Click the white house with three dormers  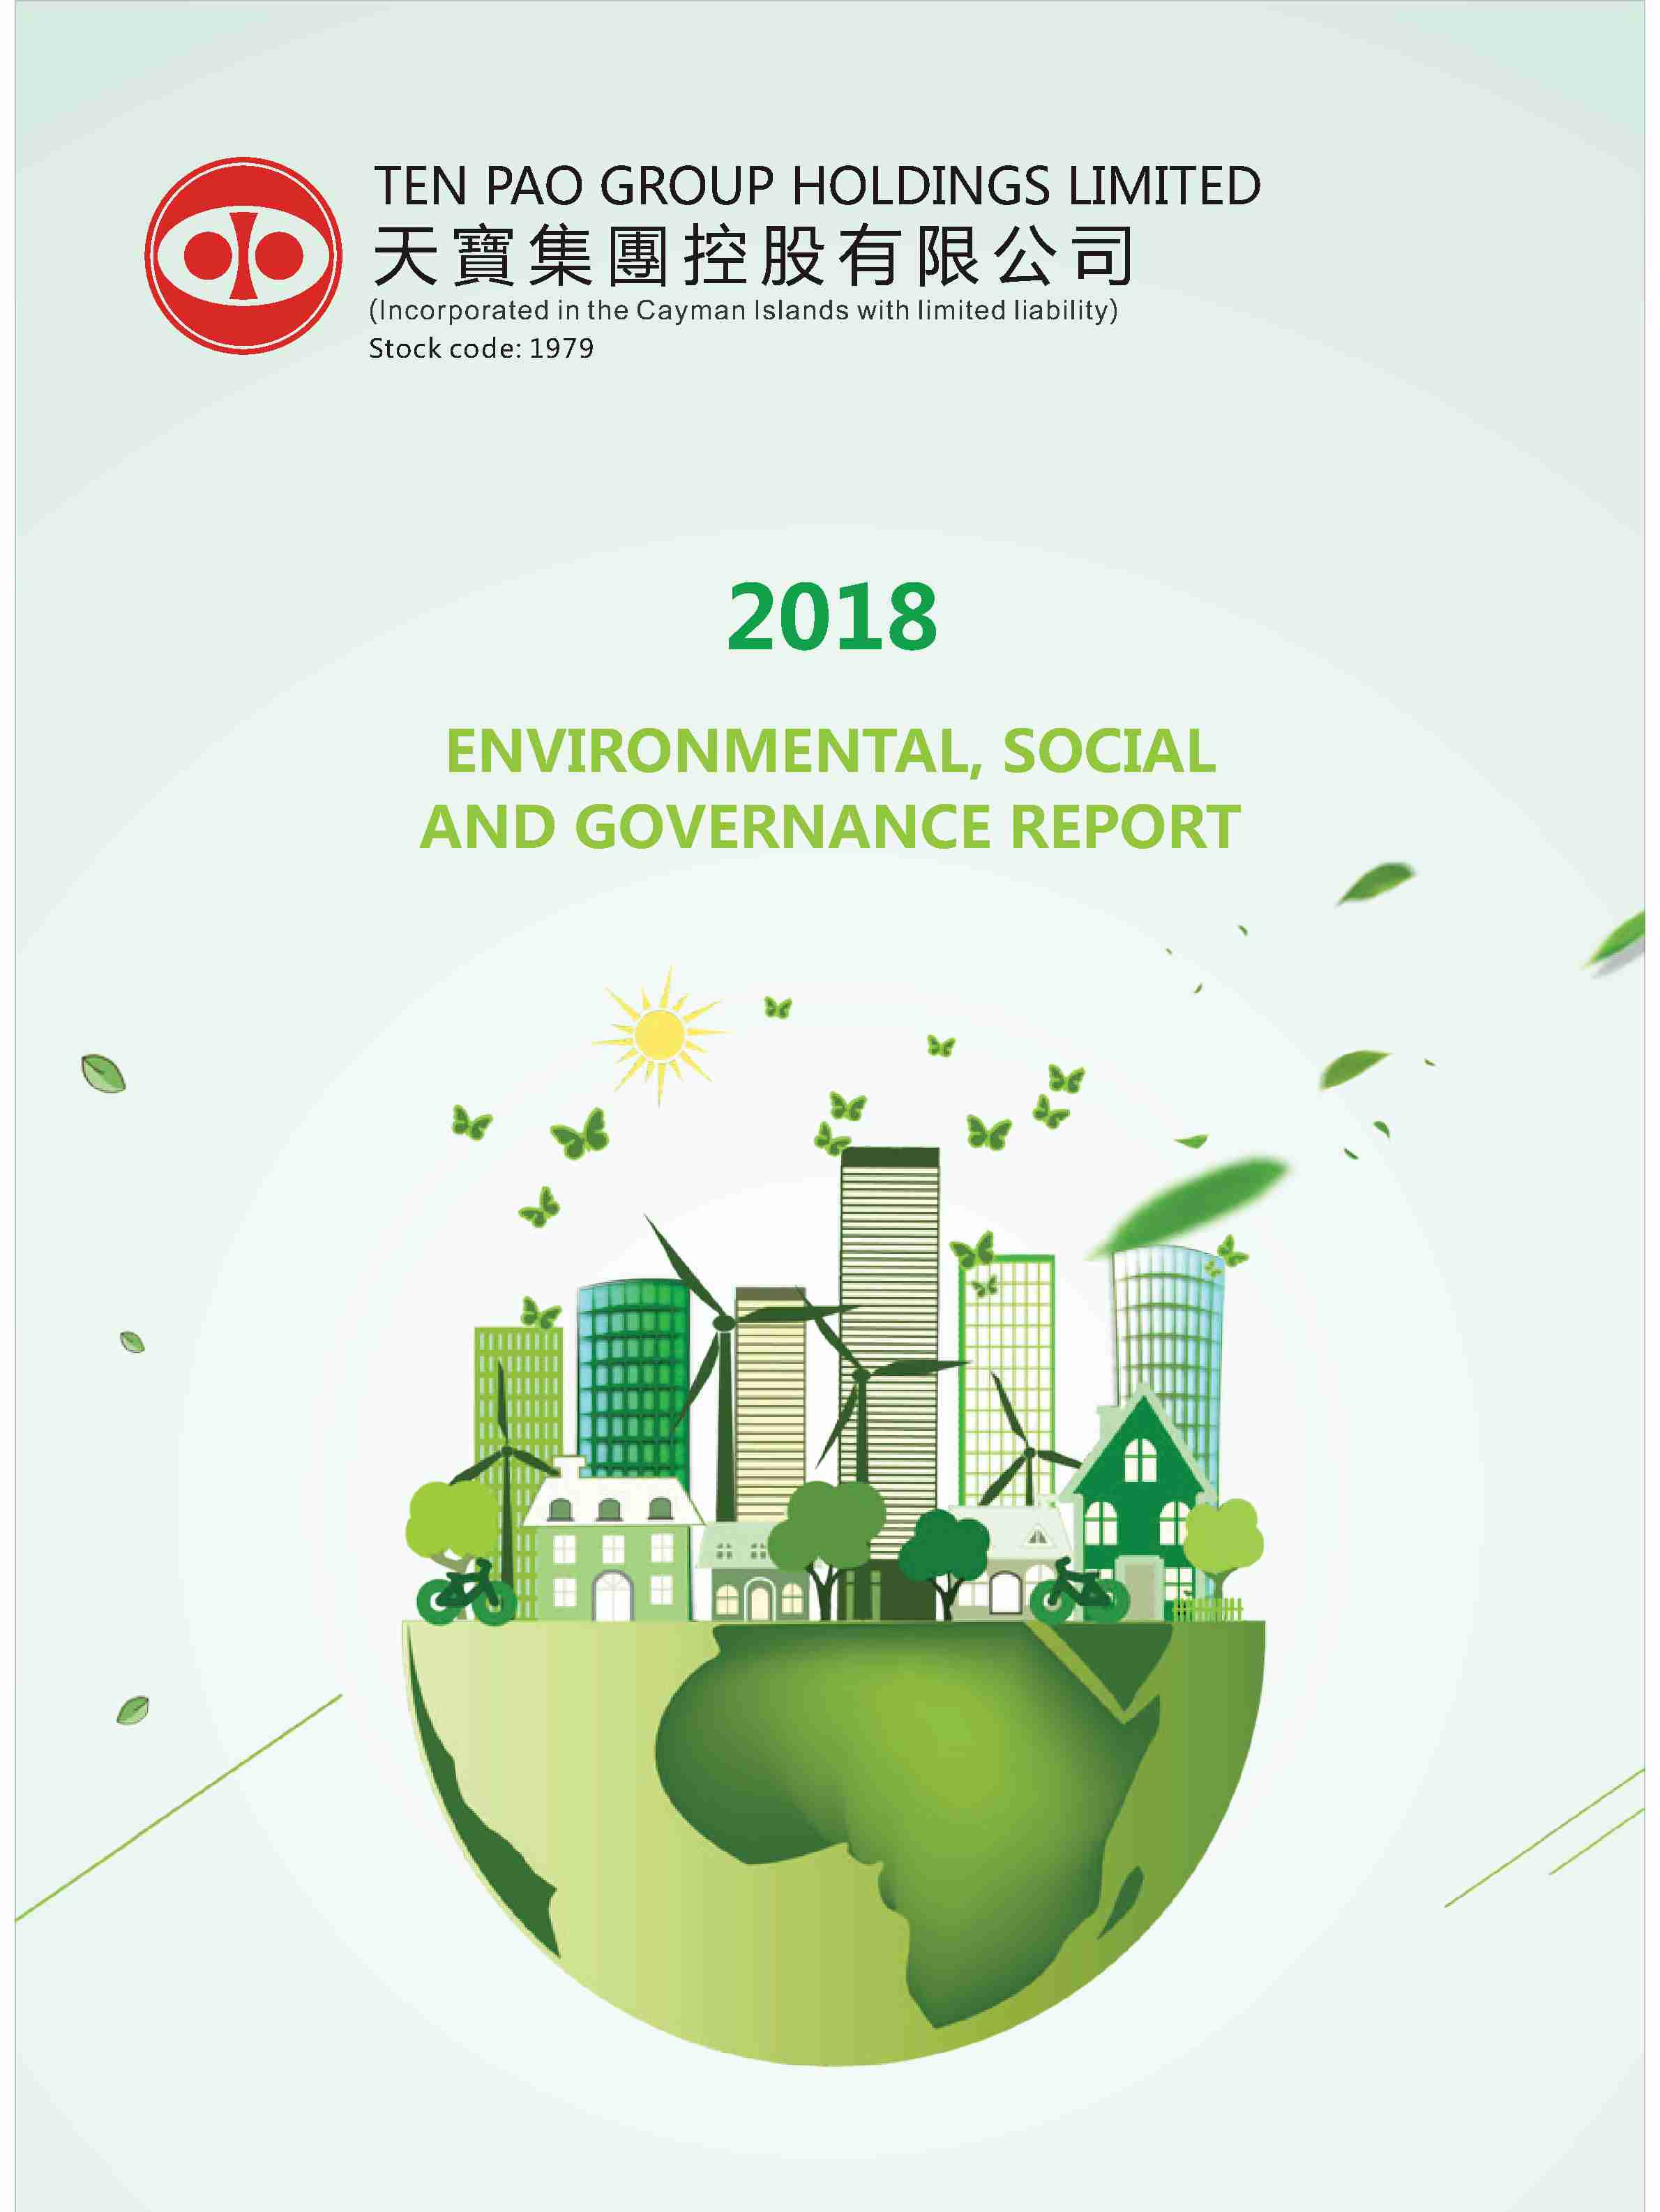click(612, 1545)
